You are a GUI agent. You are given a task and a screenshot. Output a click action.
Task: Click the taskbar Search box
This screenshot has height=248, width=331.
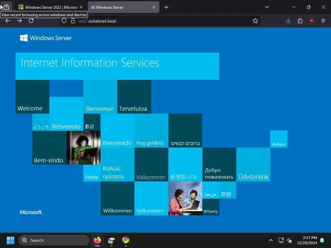pyautogui.click(x=54, y=240)
